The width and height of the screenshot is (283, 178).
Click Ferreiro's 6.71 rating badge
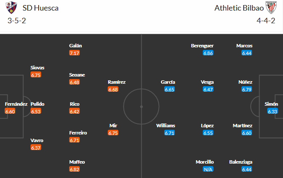point(74,140)
